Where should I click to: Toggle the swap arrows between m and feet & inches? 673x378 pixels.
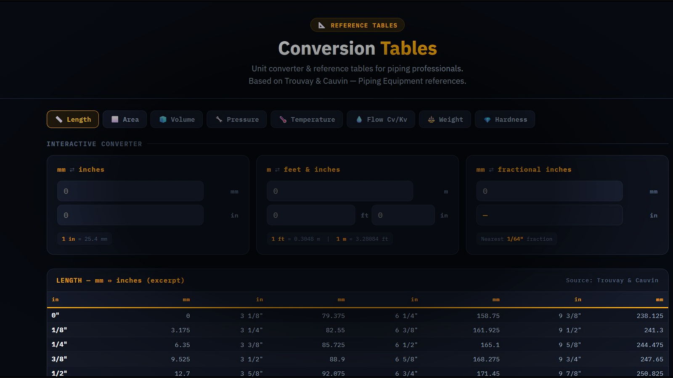tap(278, 169)
